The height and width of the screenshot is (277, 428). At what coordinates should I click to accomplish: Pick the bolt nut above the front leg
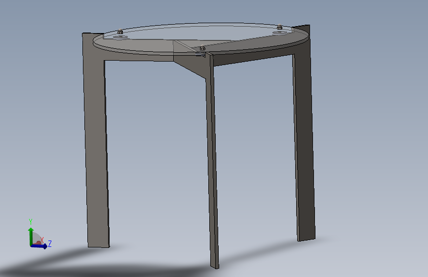(x=202, y=48)
